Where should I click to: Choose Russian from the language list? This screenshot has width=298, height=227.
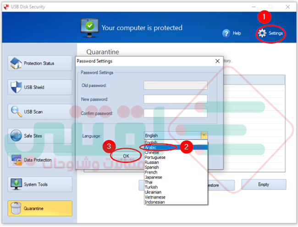[x=176, y=162]
